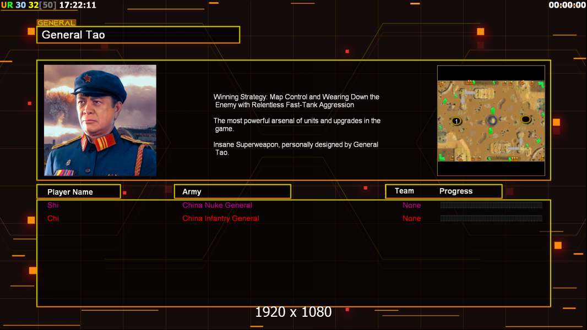Click Shi's loading progress bar
Screen dimensions: 587x330
491,205
